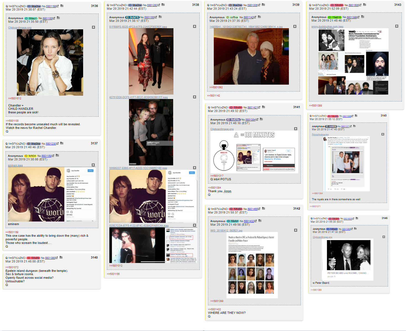Open external link icon beside No.5801306

259,5
